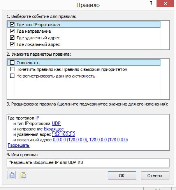This screenshot has height=190, width=176.
Task: Click the IP protocol link
Action: pos(37,118)
